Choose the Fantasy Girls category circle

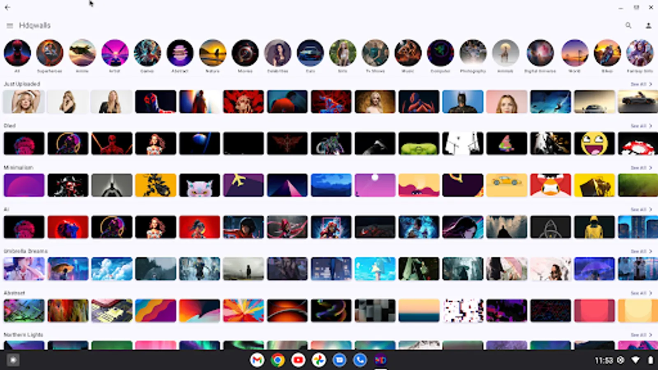click(639, 53)
